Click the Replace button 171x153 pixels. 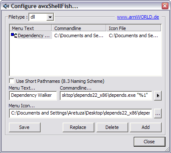[x=78, y=127]
